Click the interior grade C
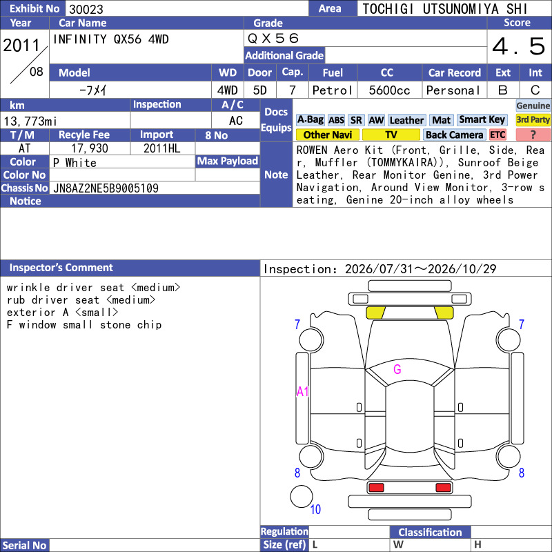The image size is (552, 552). click(535, 90)
